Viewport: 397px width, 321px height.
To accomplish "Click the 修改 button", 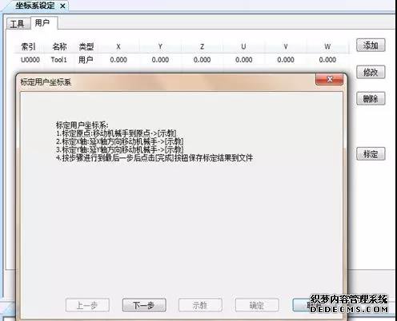I will pos(371,72).
